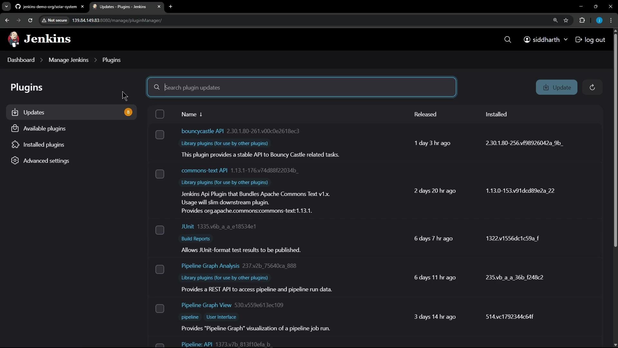This screenshot has width=618, height=348.
Task: Open Available plugins in sidebar
Action: click(71, 128)
